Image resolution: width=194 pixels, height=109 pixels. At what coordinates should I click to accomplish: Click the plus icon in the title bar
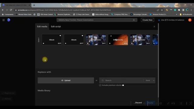(134, 20)
